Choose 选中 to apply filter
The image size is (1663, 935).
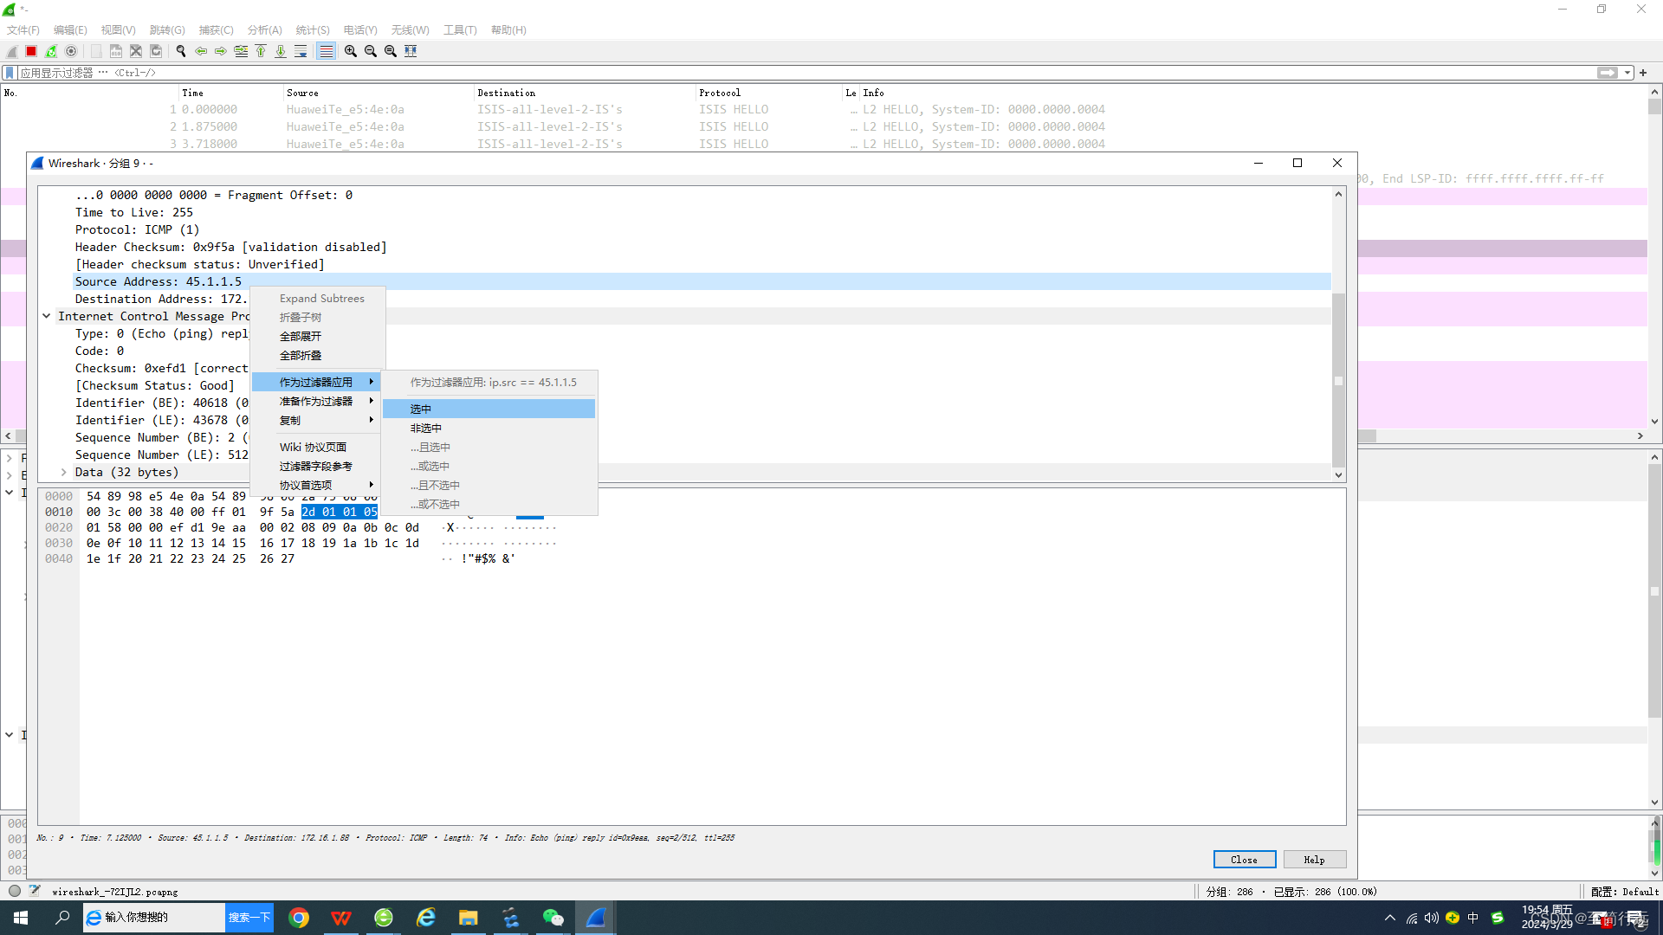coord(489,409)
